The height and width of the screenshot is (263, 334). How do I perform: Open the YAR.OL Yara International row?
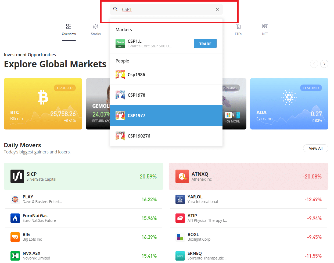tap(249, 199)
